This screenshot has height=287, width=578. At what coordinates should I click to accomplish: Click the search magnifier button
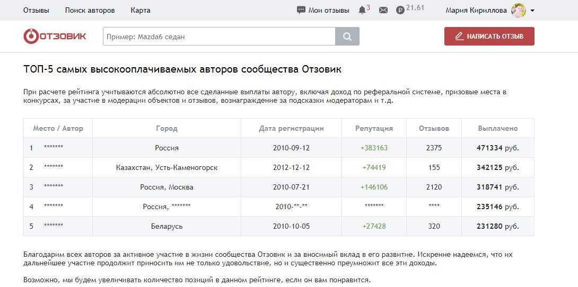click(x=347, y=37)
